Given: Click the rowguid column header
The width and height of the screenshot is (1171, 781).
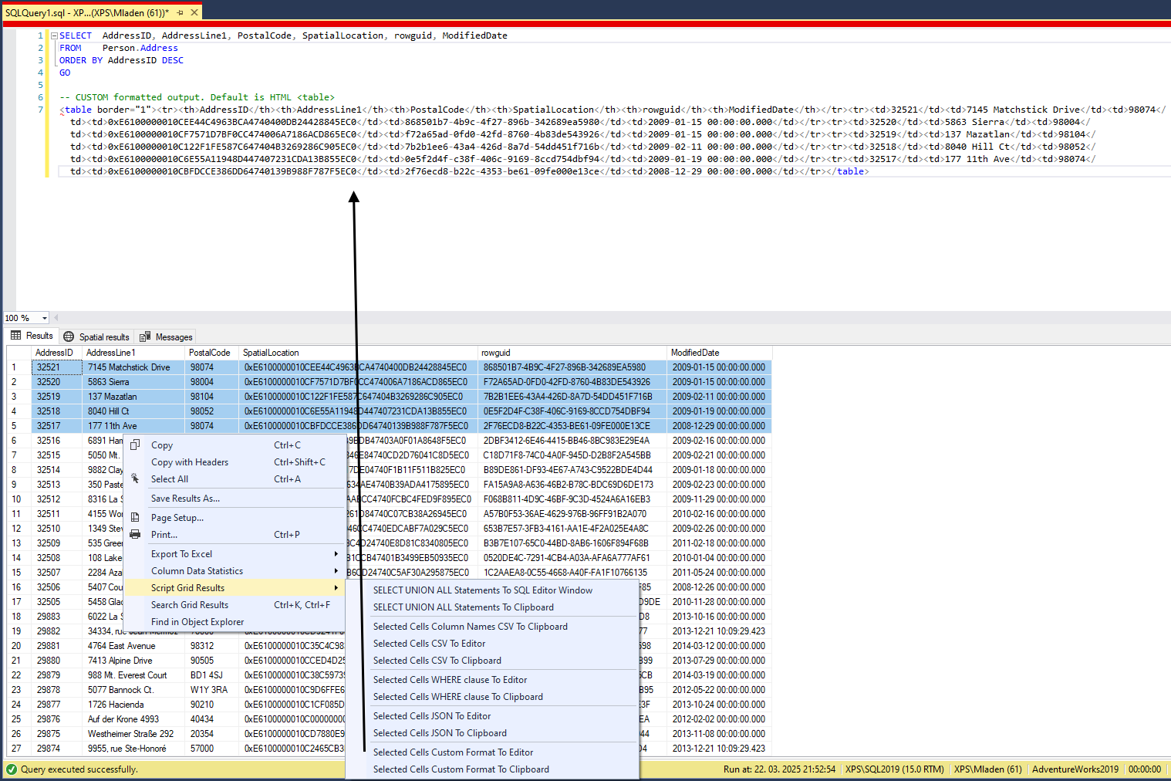Looking at the screenshot, I should pos(572,353).
